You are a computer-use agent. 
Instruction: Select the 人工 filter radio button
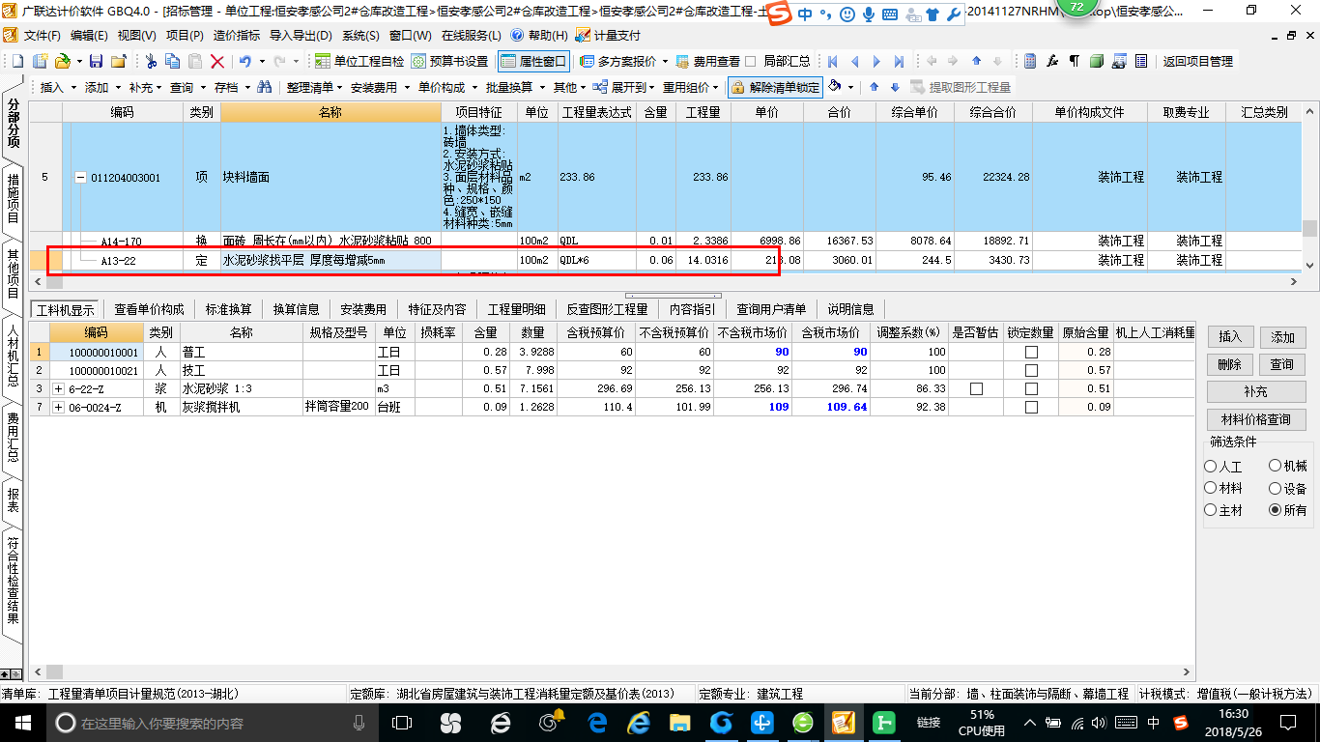1211,466
